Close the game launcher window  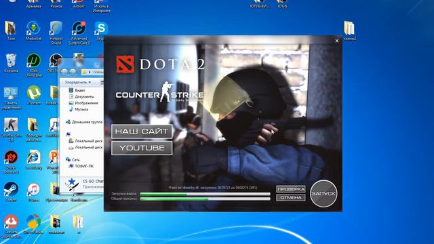click(x=337, y=41)
